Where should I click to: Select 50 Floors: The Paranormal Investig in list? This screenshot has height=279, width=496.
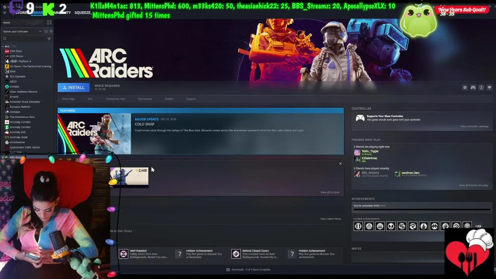(x=30, y=66)
